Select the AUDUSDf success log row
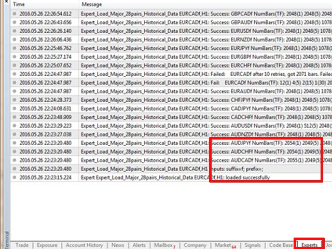Screen dimensions: 332x249 pos(171,126)
